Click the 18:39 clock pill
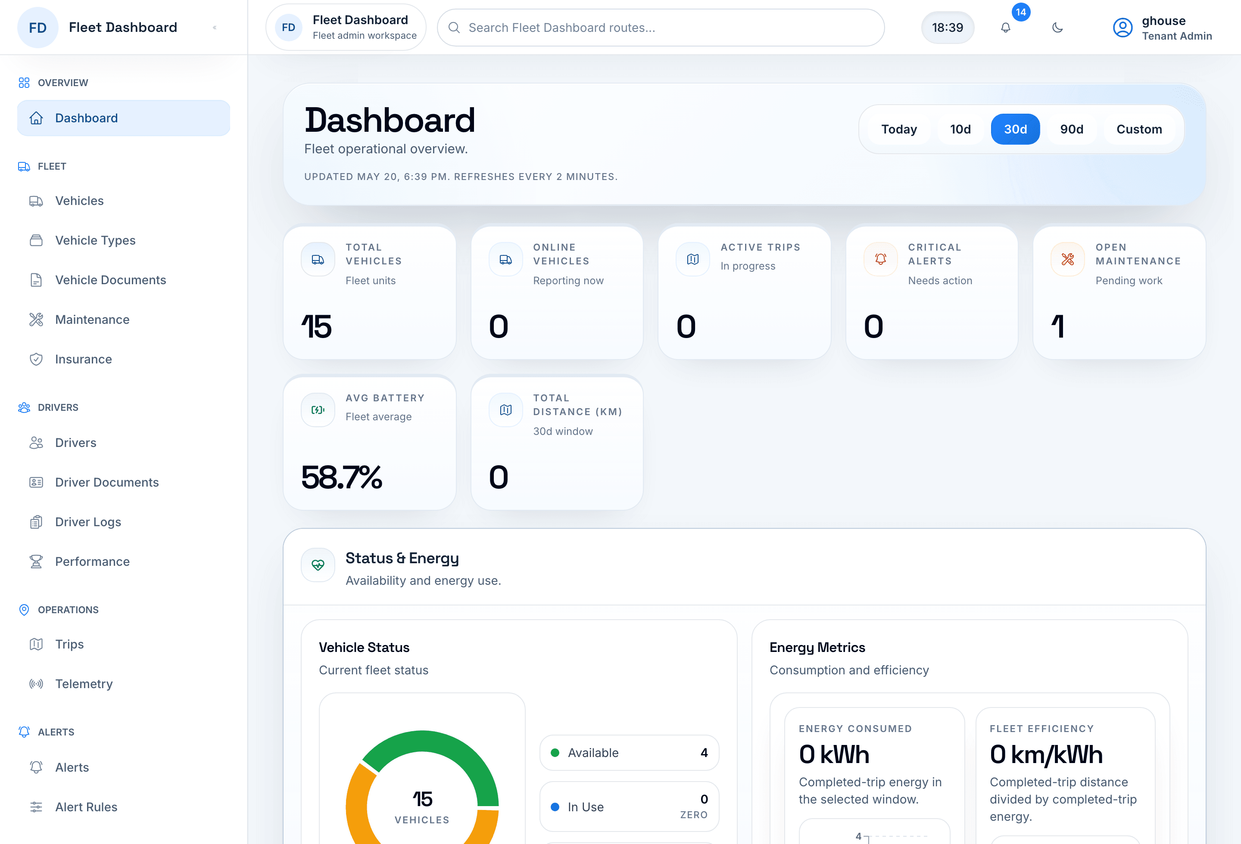This screenshot has width=1241, height=844. [947, 28]
